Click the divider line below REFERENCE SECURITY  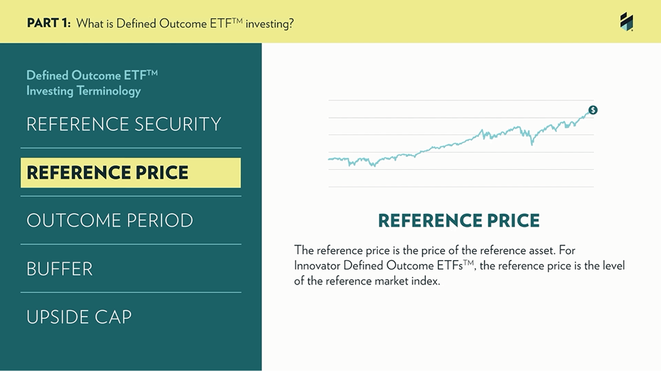coord(131,148)
